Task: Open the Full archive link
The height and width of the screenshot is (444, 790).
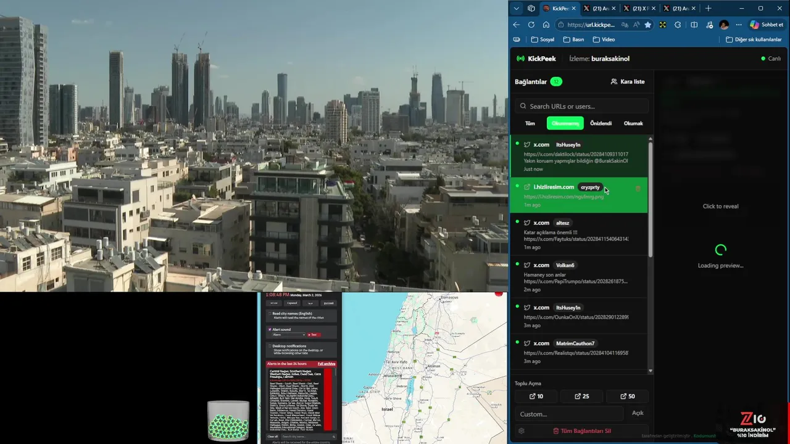Action: [326, 364]
